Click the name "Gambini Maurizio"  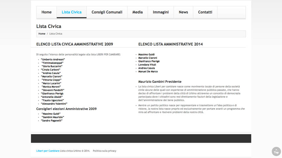click(53, 117)
